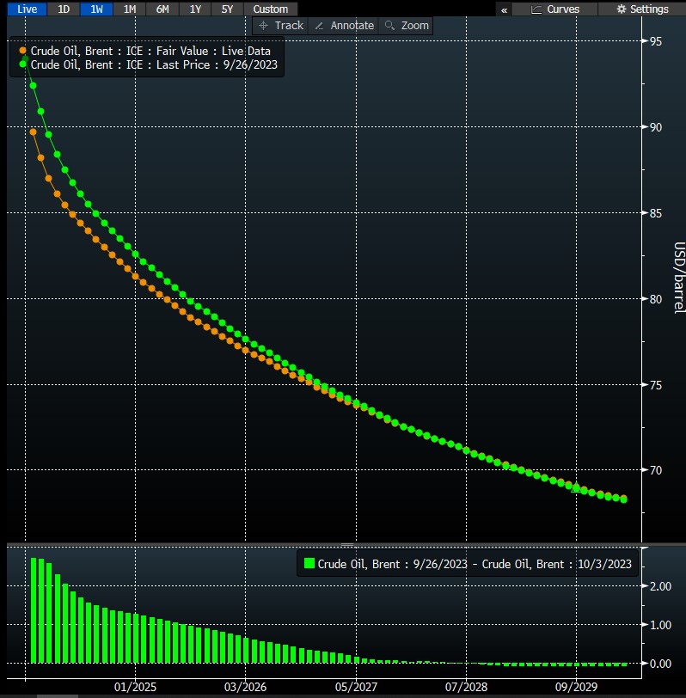Click the 0.00 spread axis label

(660, 664)
